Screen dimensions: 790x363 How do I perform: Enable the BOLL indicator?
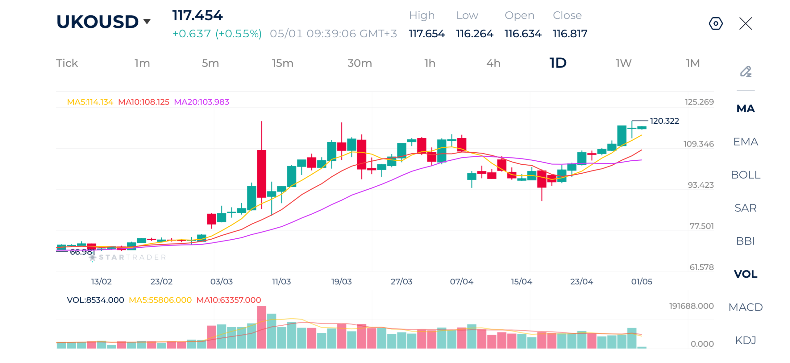[745, 175]
